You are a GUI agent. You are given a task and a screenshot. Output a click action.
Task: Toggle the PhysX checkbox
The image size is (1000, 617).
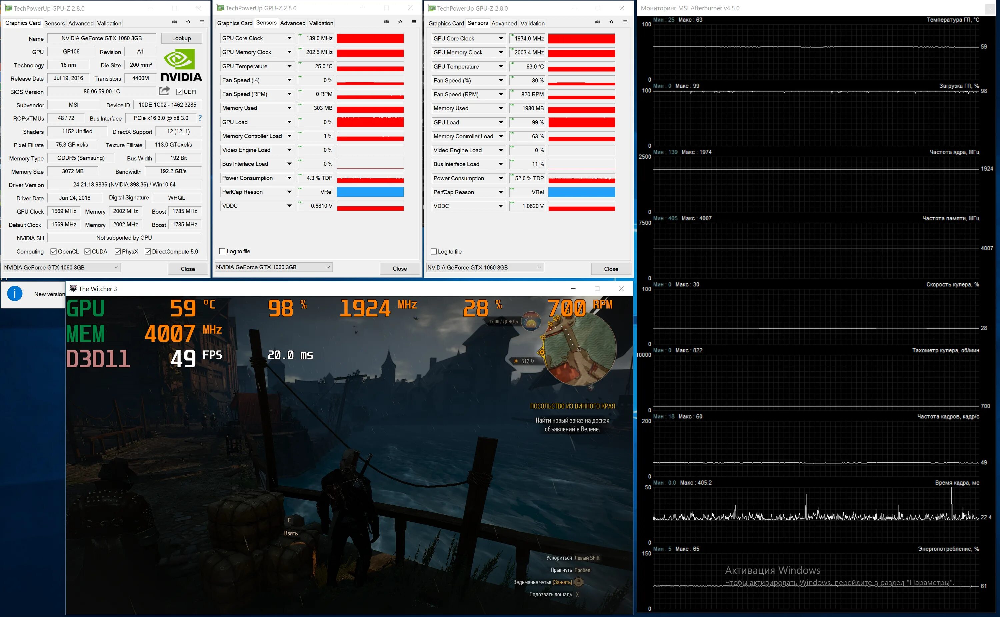[118, 252]
